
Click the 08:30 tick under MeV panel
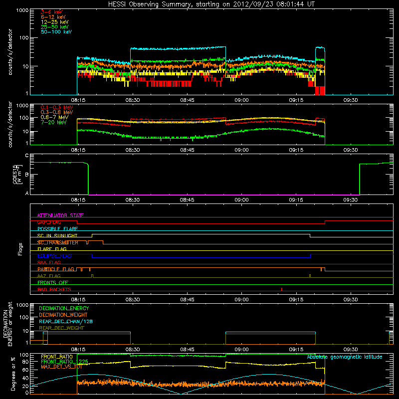point(133,150)
